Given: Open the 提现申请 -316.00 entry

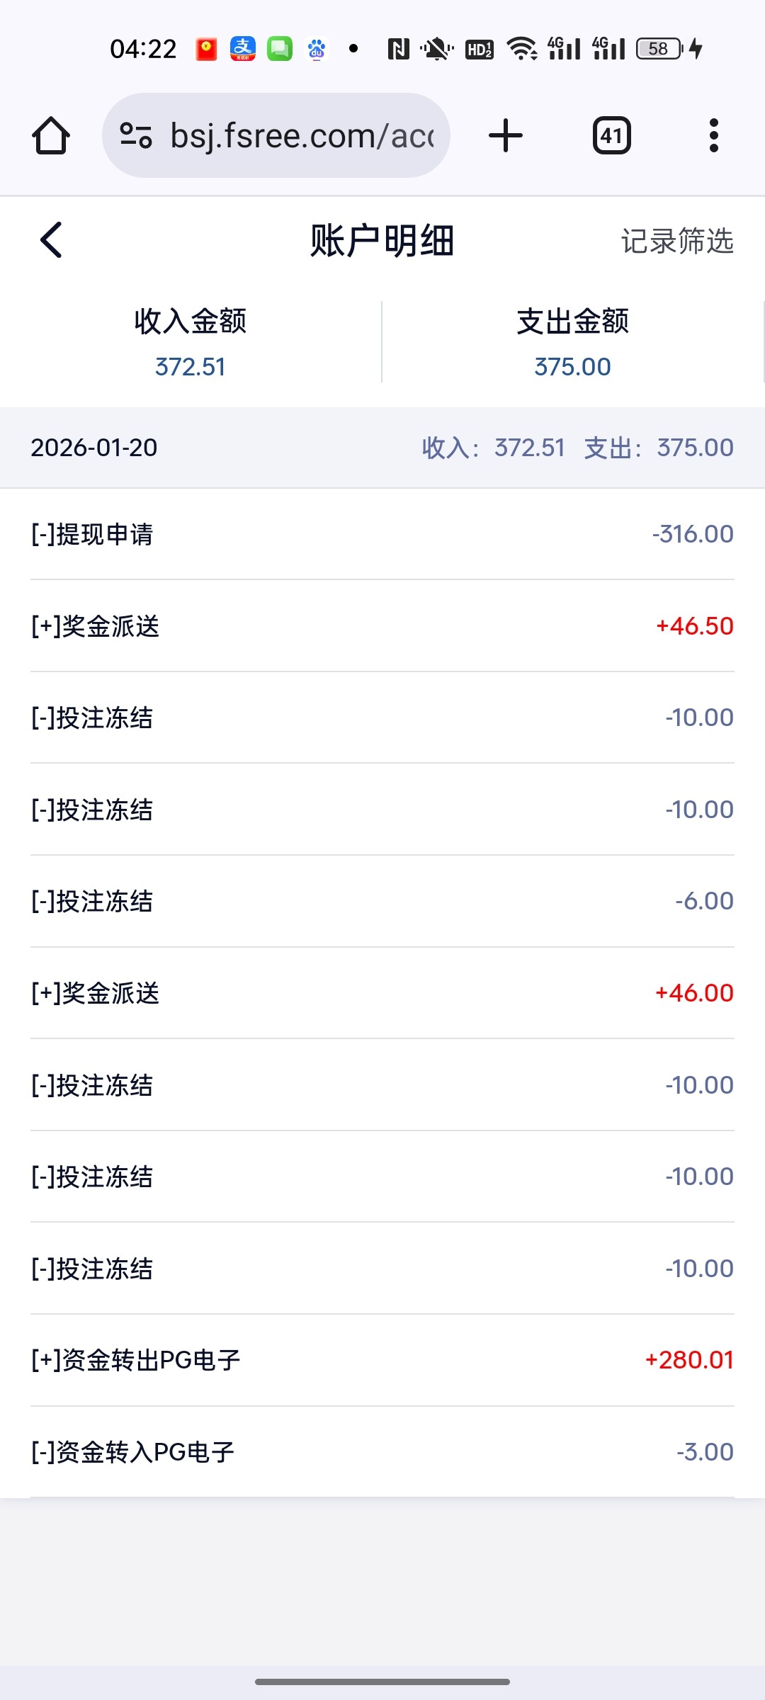Looking at the screenshot, I should point(382,534).
